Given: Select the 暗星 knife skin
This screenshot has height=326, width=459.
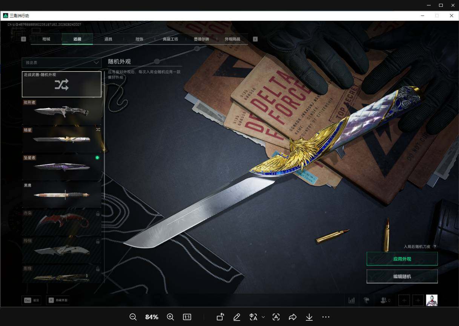Looking at the screenshot, I should [61, 139].
